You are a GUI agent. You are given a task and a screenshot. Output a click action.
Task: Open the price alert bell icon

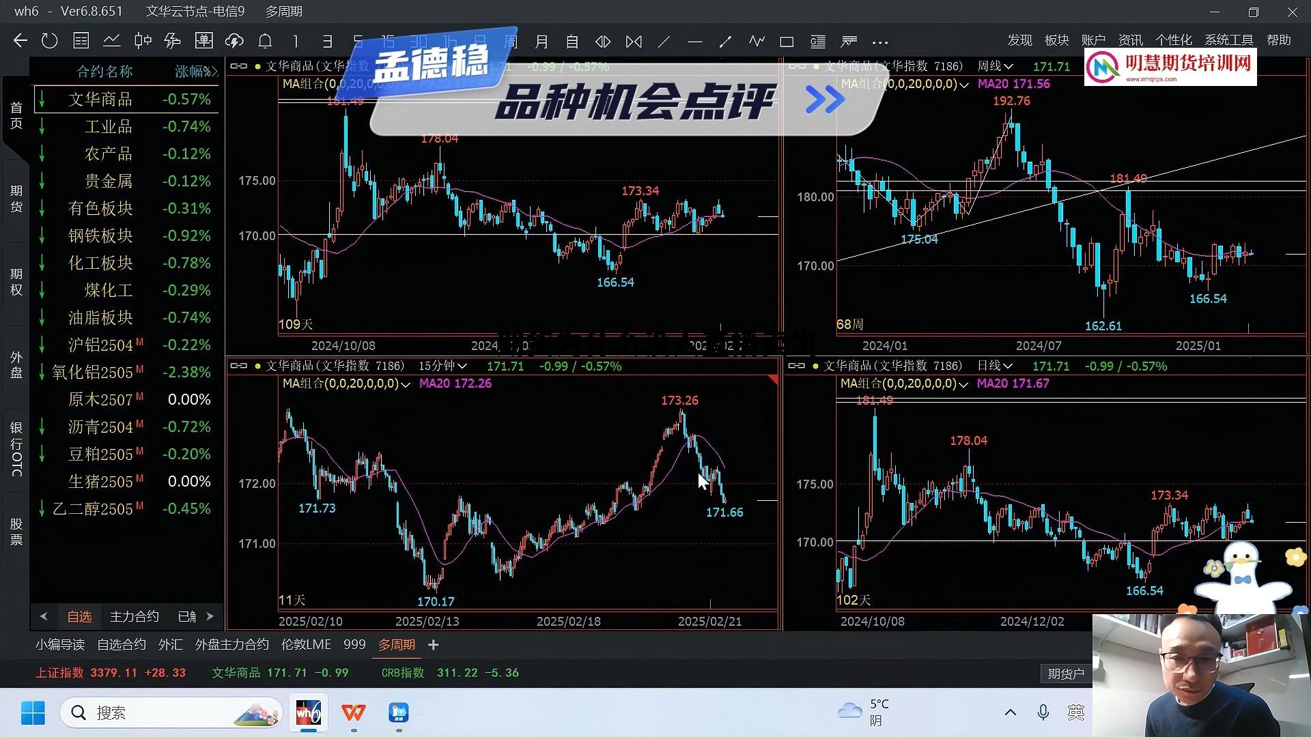(x=265, y=40)
